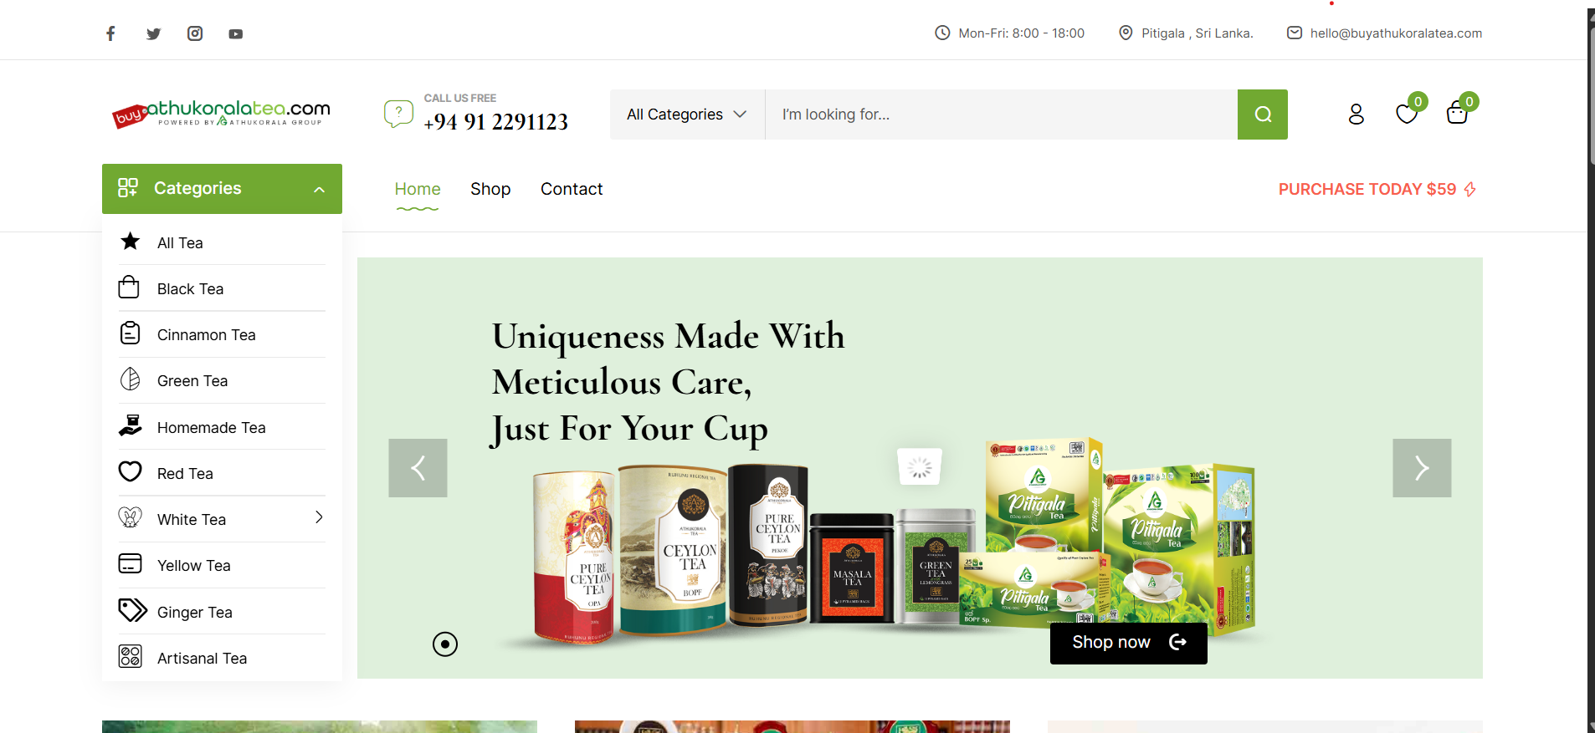Click the green search magnifier button
The width and height of the screenshot is (1595, 733).
1262,115
